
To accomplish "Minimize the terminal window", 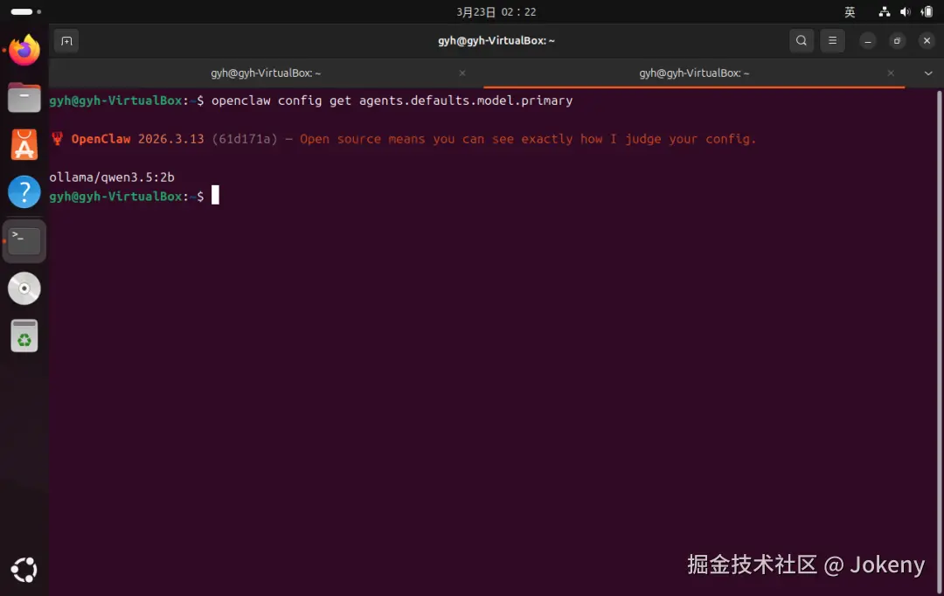I will tap(868, 41).
